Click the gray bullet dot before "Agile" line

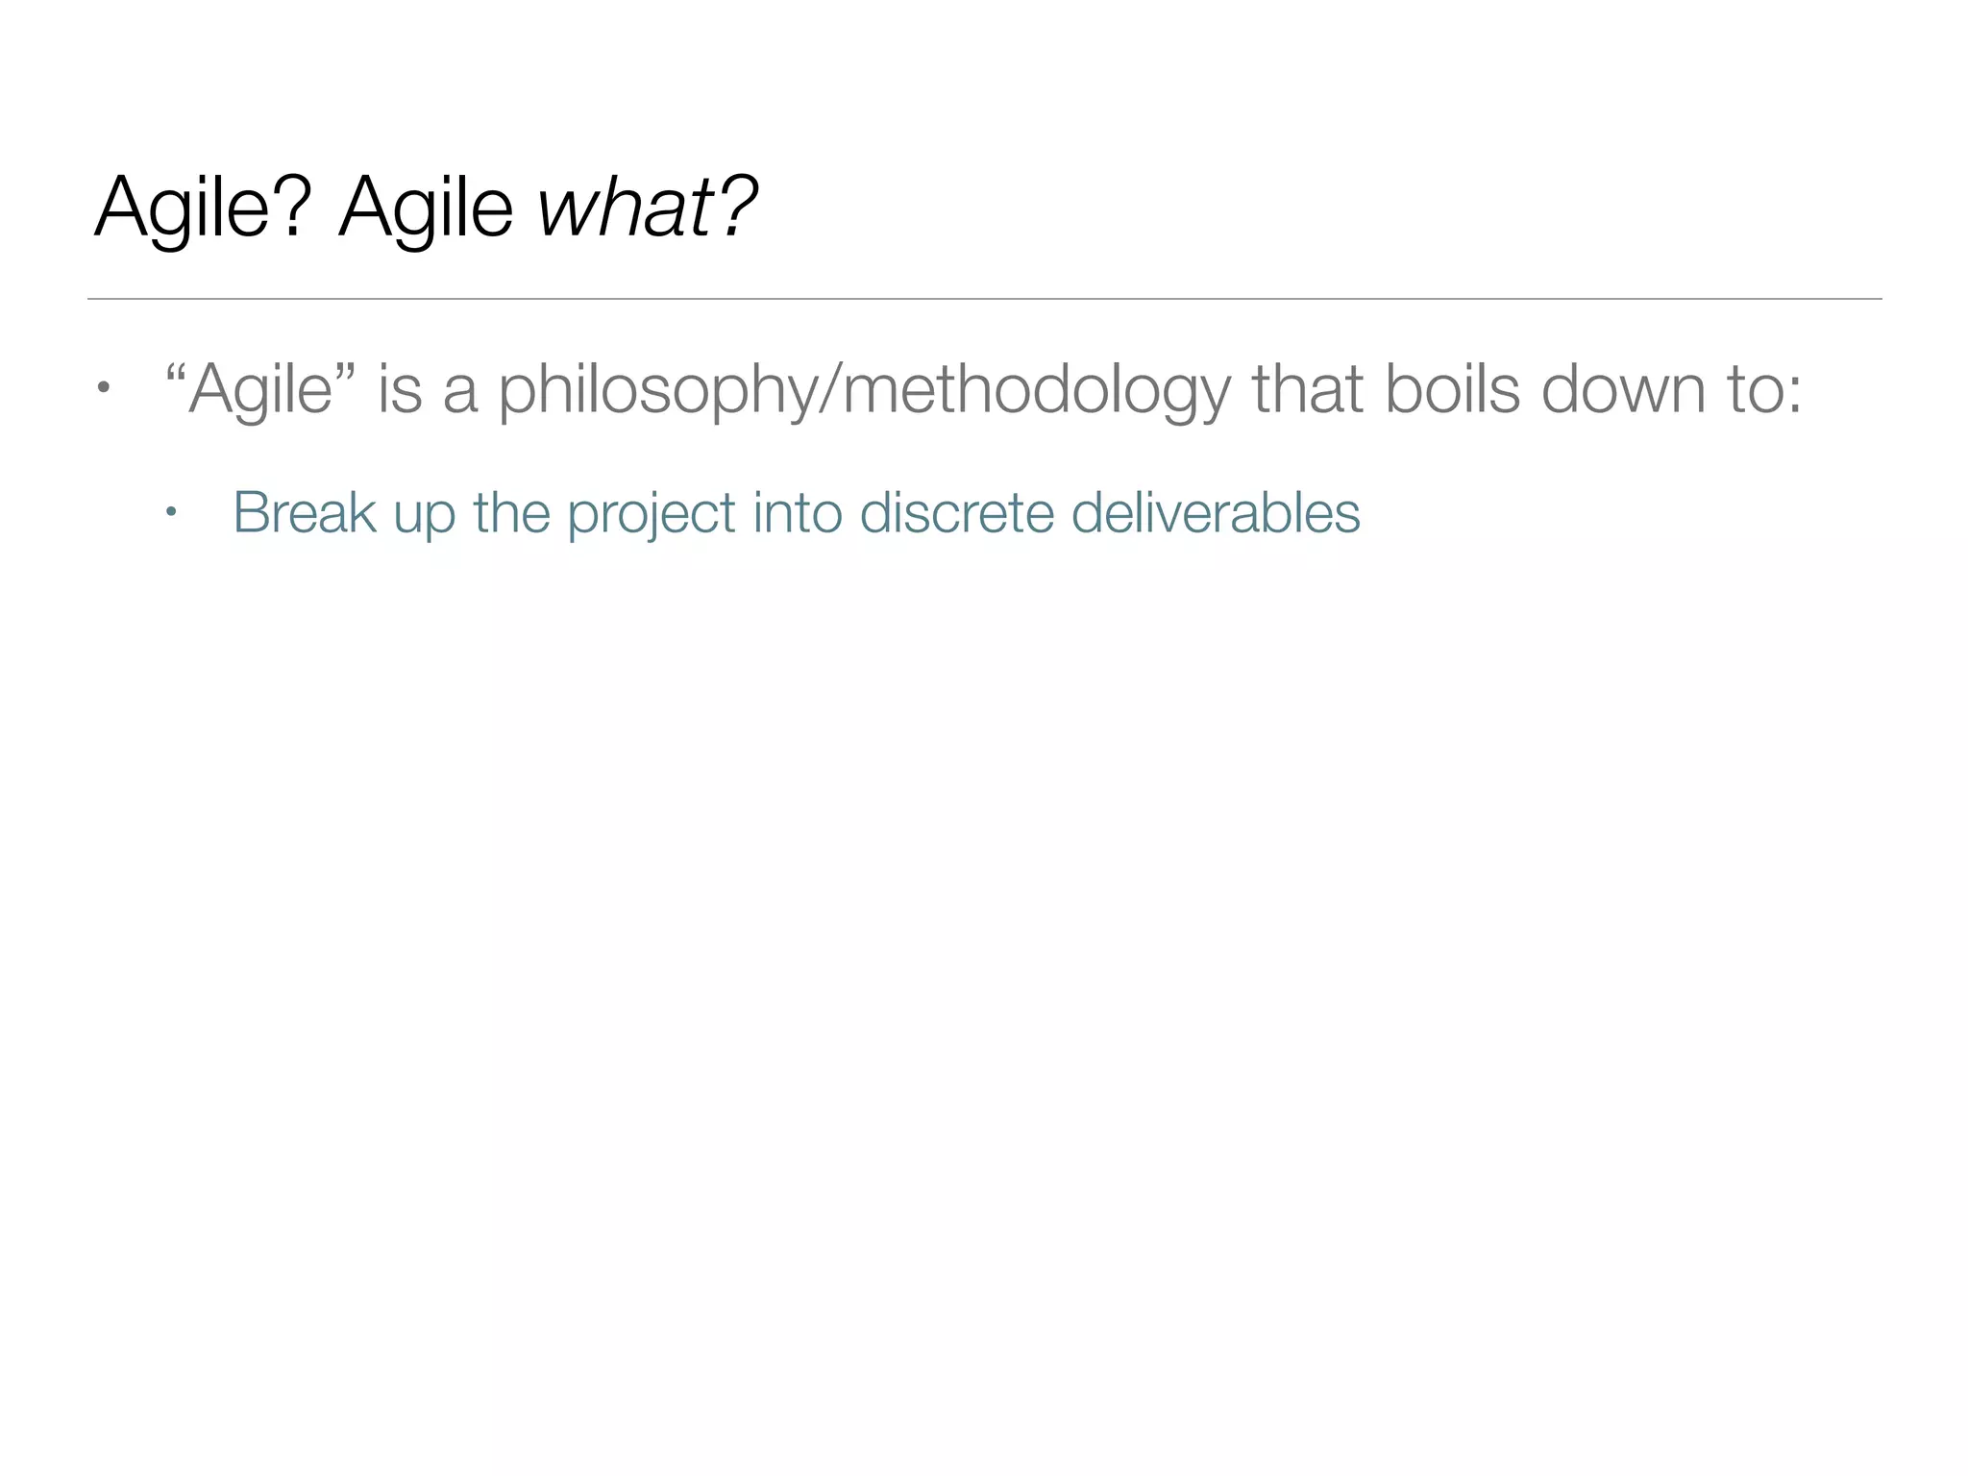(x=103, y=389)
